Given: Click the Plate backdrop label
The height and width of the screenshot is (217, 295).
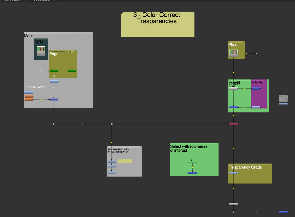Looking at the screenshot, I should 233,45.
